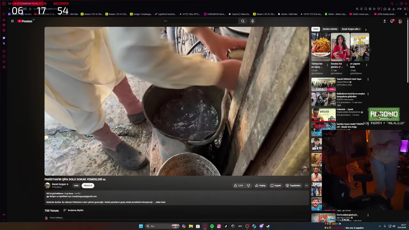409x230 pixels.
Task: Open 'CapCut | Video Ed...' bookmark
Action: (x=239, y=14)
